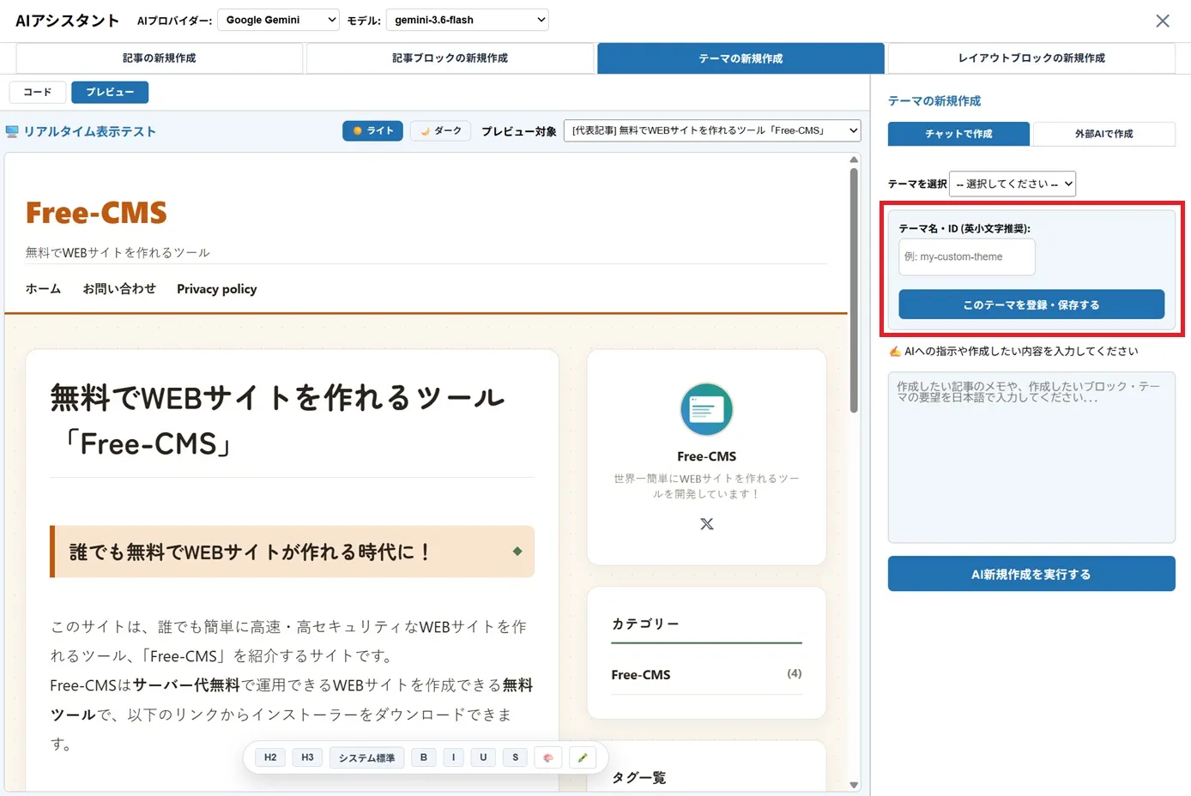Toggle underline formatting (U)
Viewport: 1191px width, 796px height.
(483, 757)
